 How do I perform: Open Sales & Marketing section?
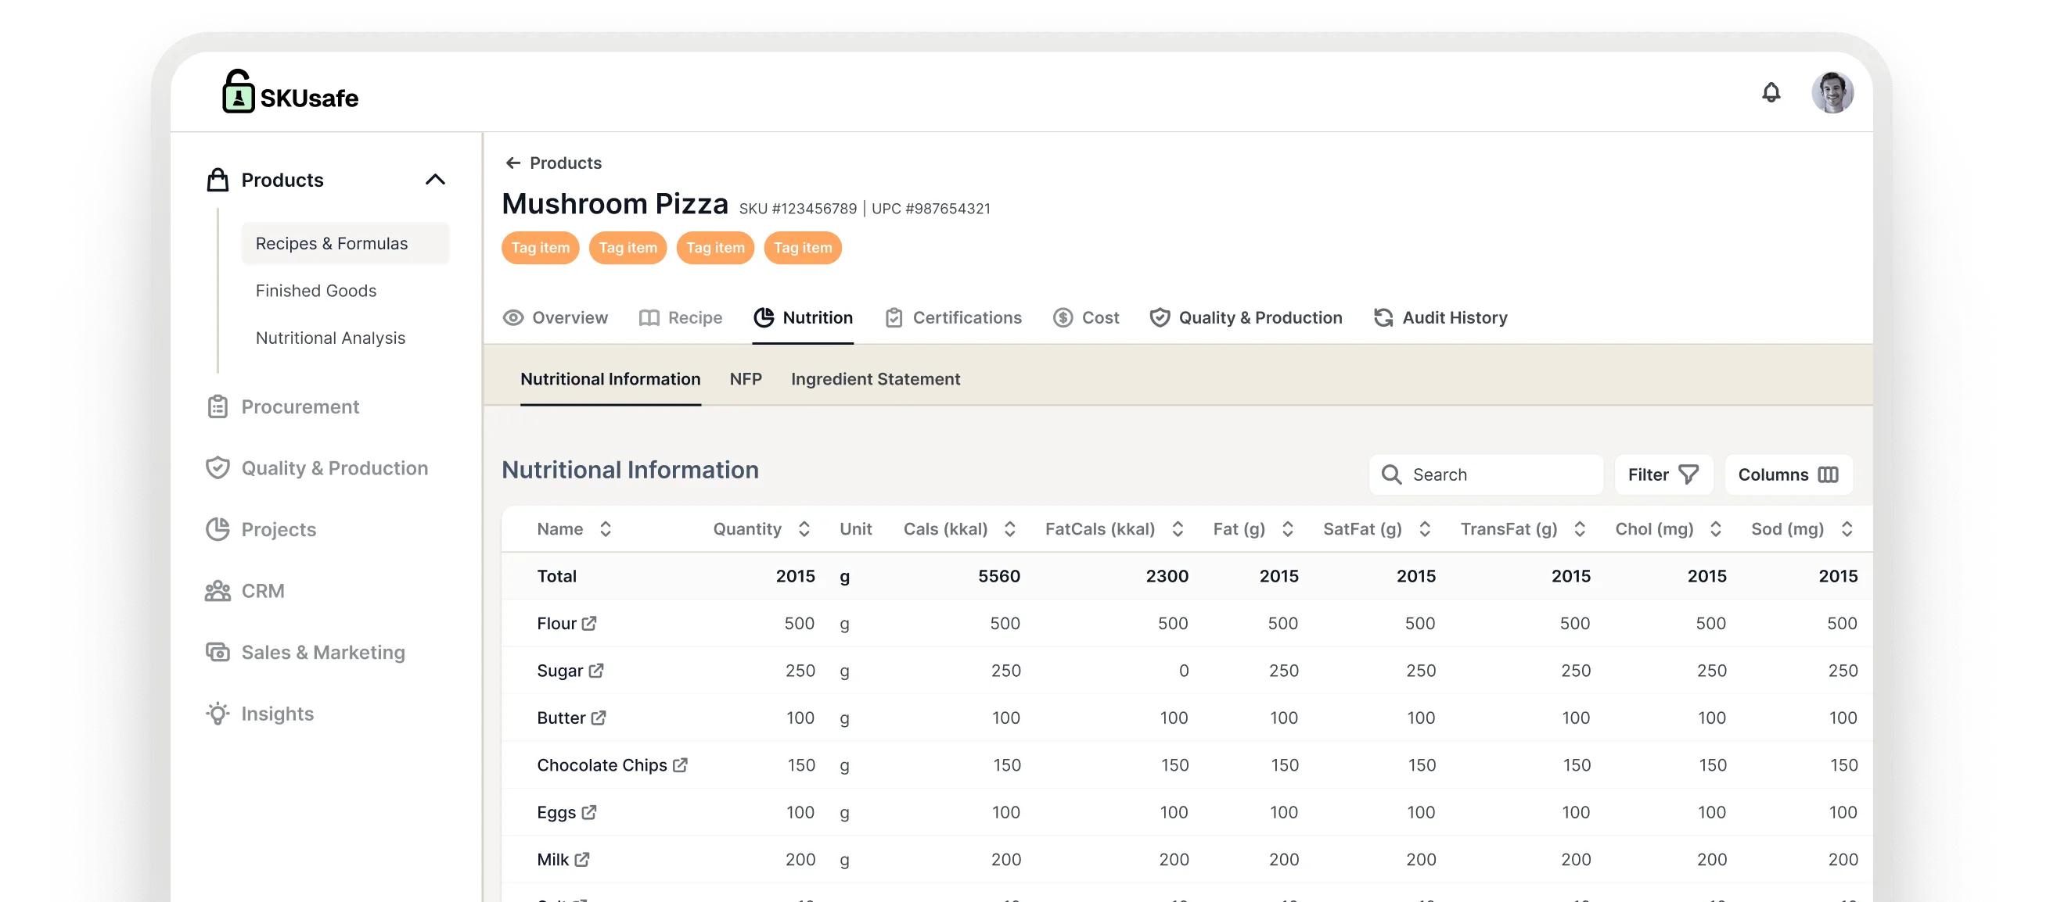(323, 653)
